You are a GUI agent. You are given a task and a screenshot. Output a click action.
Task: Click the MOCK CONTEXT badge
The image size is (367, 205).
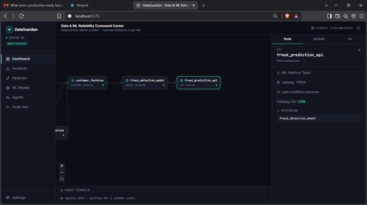(x=17, y=44)
